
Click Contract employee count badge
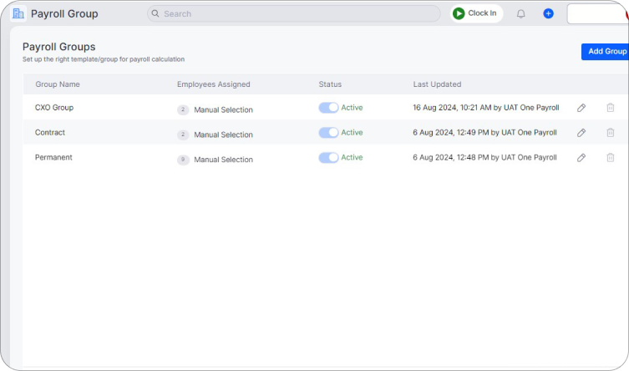click(183, 135)
